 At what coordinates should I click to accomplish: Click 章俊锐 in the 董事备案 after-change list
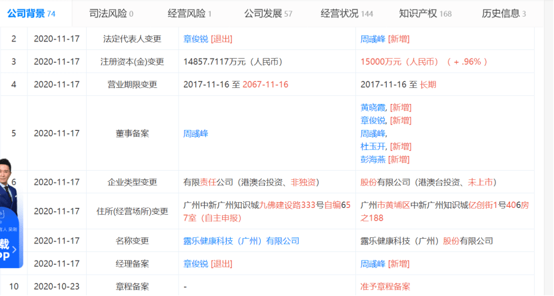(x=373, y=121)
